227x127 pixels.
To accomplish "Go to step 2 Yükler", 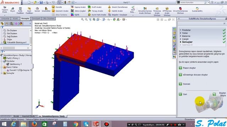I will pyautogui.click(x=185, y=33).
